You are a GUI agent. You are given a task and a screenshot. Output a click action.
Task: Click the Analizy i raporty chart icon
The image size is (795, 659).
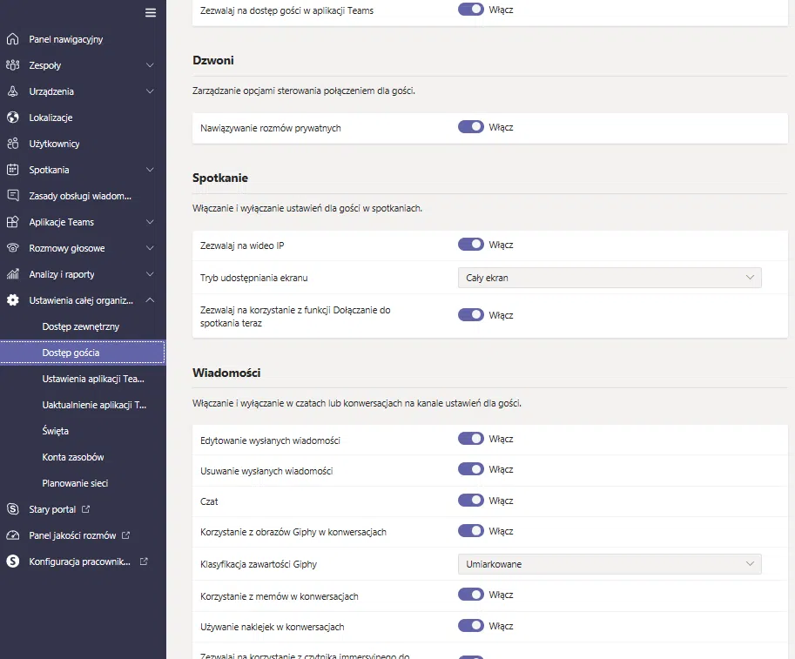[x=12, y=274]
